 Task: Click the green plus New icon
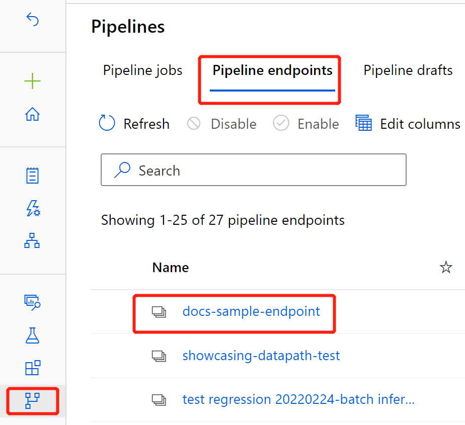tap(32, 81)
